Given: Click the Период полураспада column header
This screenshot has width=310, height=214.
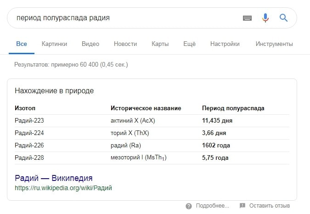Looking at the screenshot, I should point(233,108).
